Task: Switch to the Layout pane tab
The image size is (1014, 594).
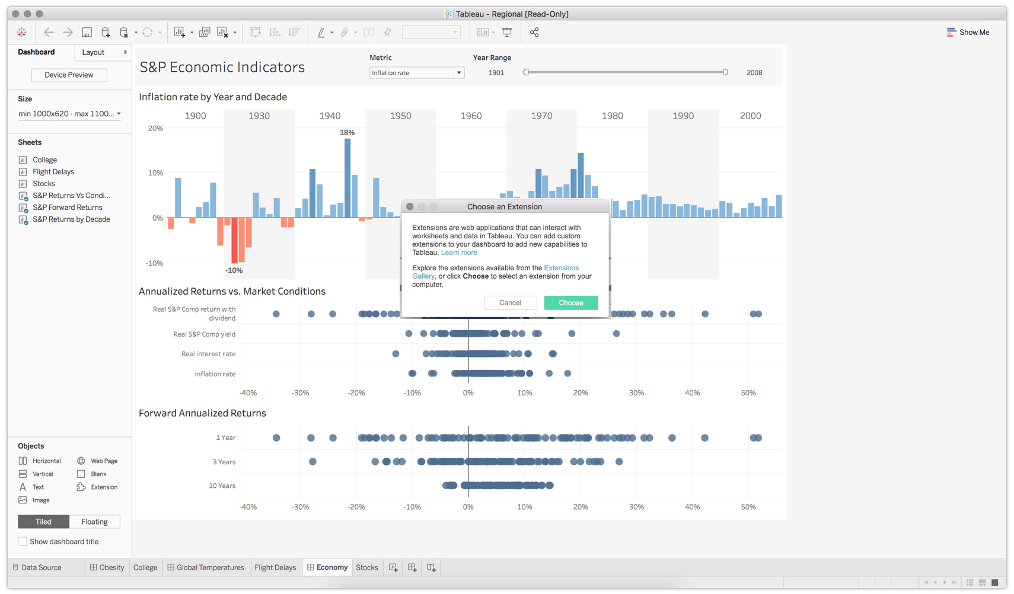Action: 103,52
